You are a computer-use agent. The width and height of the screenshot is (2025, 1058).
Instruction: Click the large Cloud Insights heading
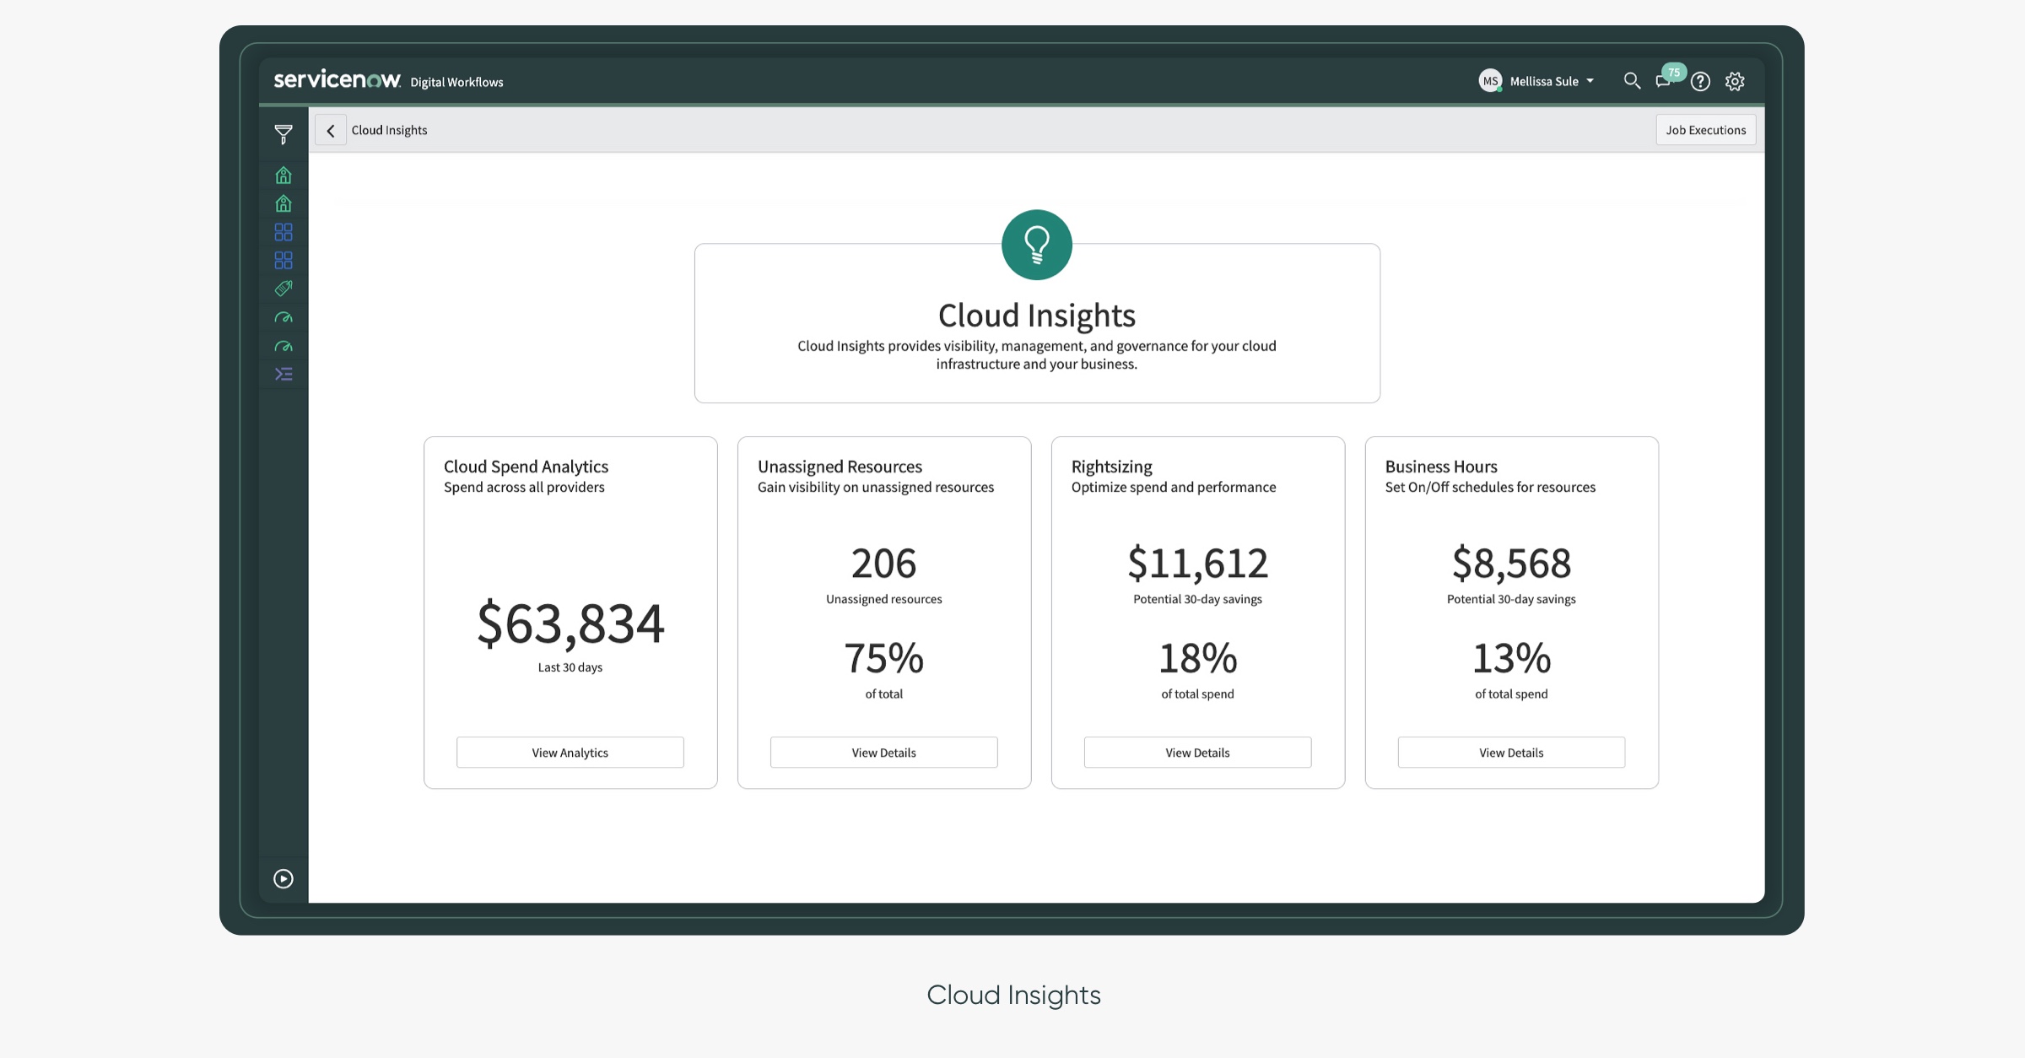1037,316
